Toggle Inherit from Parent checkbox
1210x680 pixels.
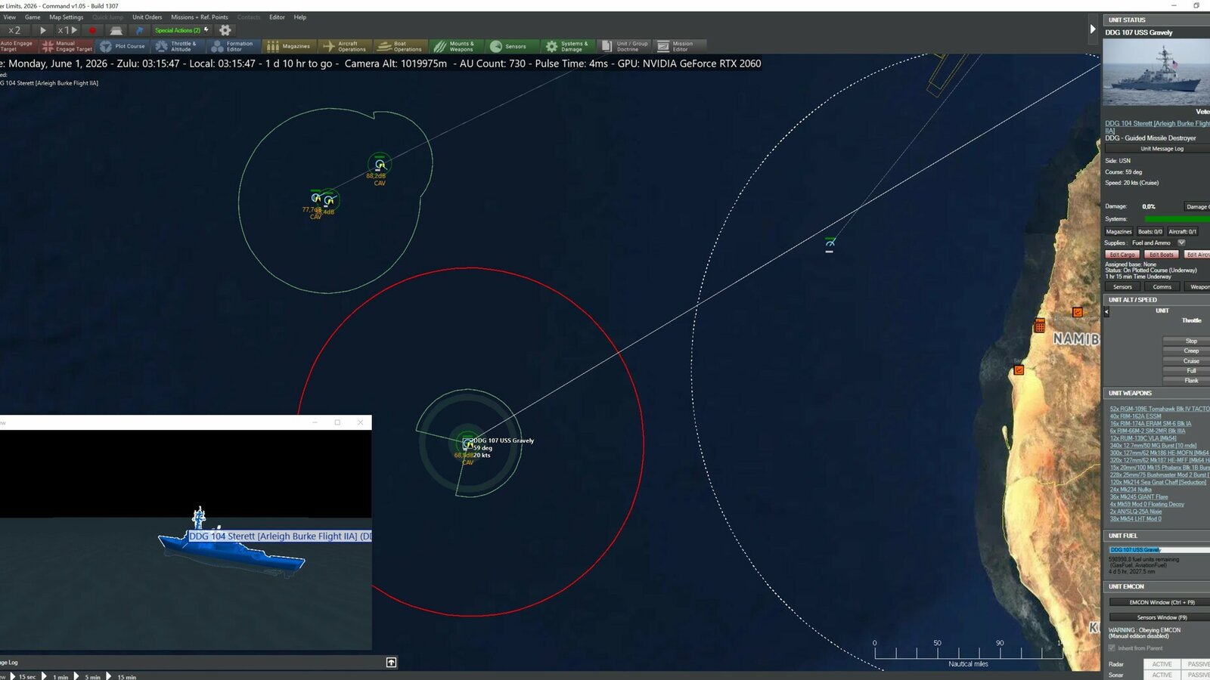1112,648
